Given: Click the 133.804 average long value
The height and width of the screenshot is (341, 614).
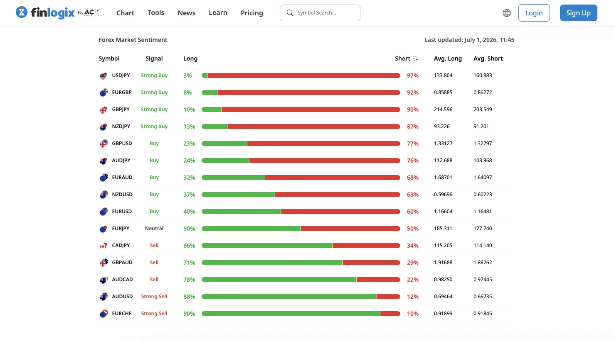Looking at the screenshot, I should pos(443,76).
